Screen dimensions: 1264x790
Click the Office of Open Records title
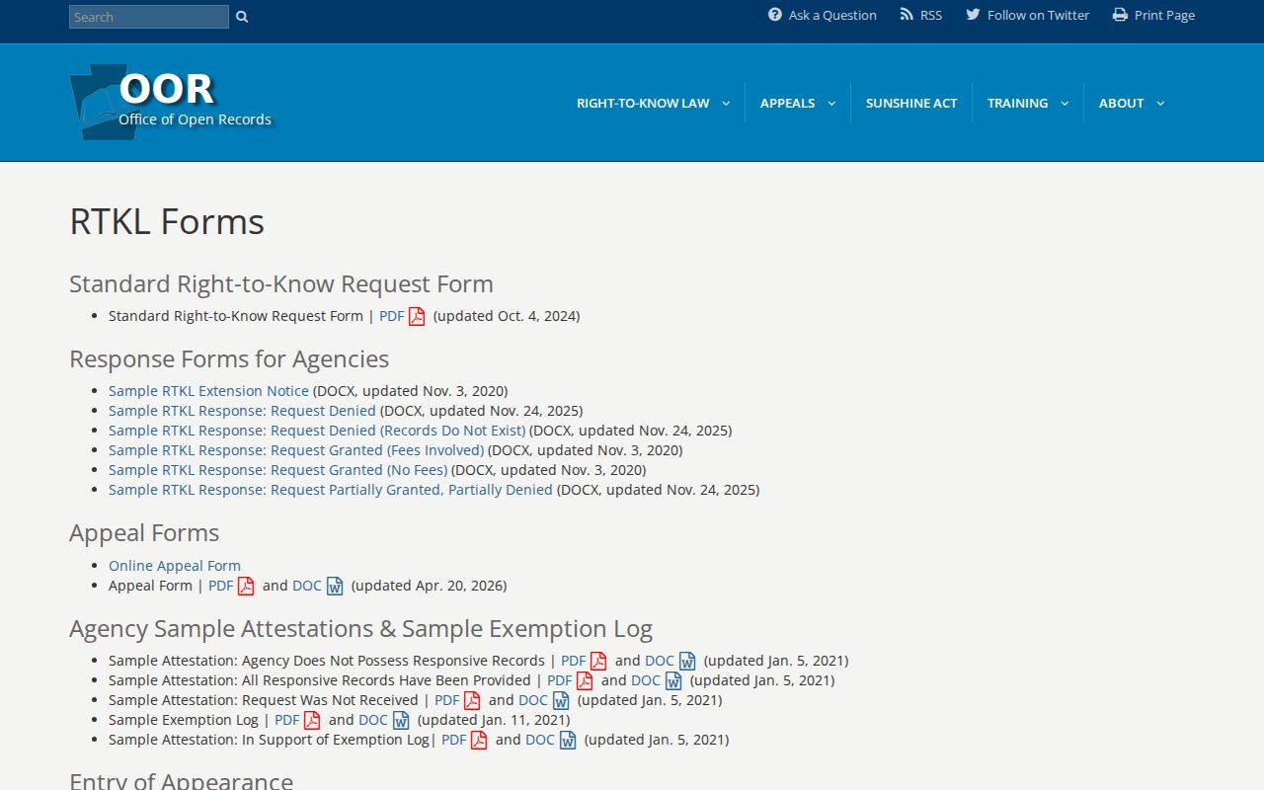195,119
